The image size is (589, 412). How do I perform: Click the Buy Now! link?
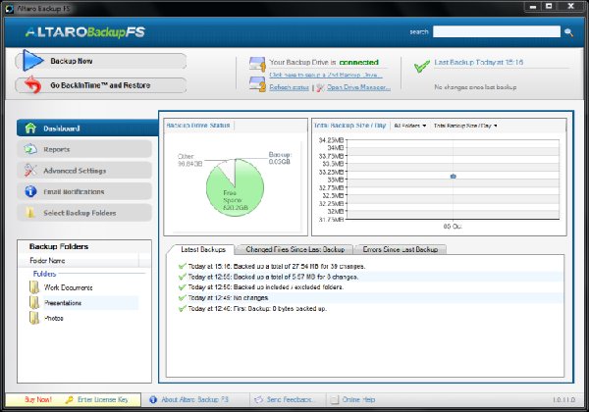(x=38, y=399)
